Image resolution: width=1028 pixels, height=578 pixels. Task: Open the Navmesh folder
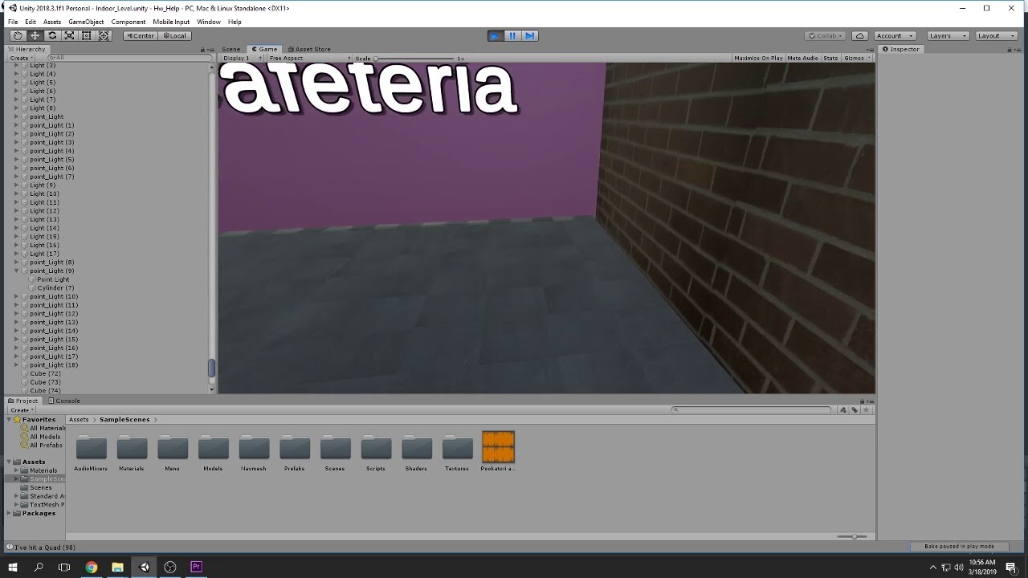pyautogui.click(x=254, y=453)
